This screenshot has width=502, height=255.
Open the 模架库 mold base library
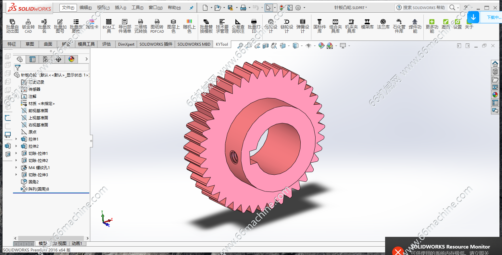(x=367, y=24)
